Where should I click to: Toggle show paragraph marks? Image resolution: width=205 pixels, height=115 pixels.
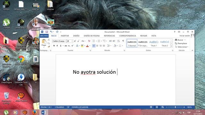[x=123, y=41]
